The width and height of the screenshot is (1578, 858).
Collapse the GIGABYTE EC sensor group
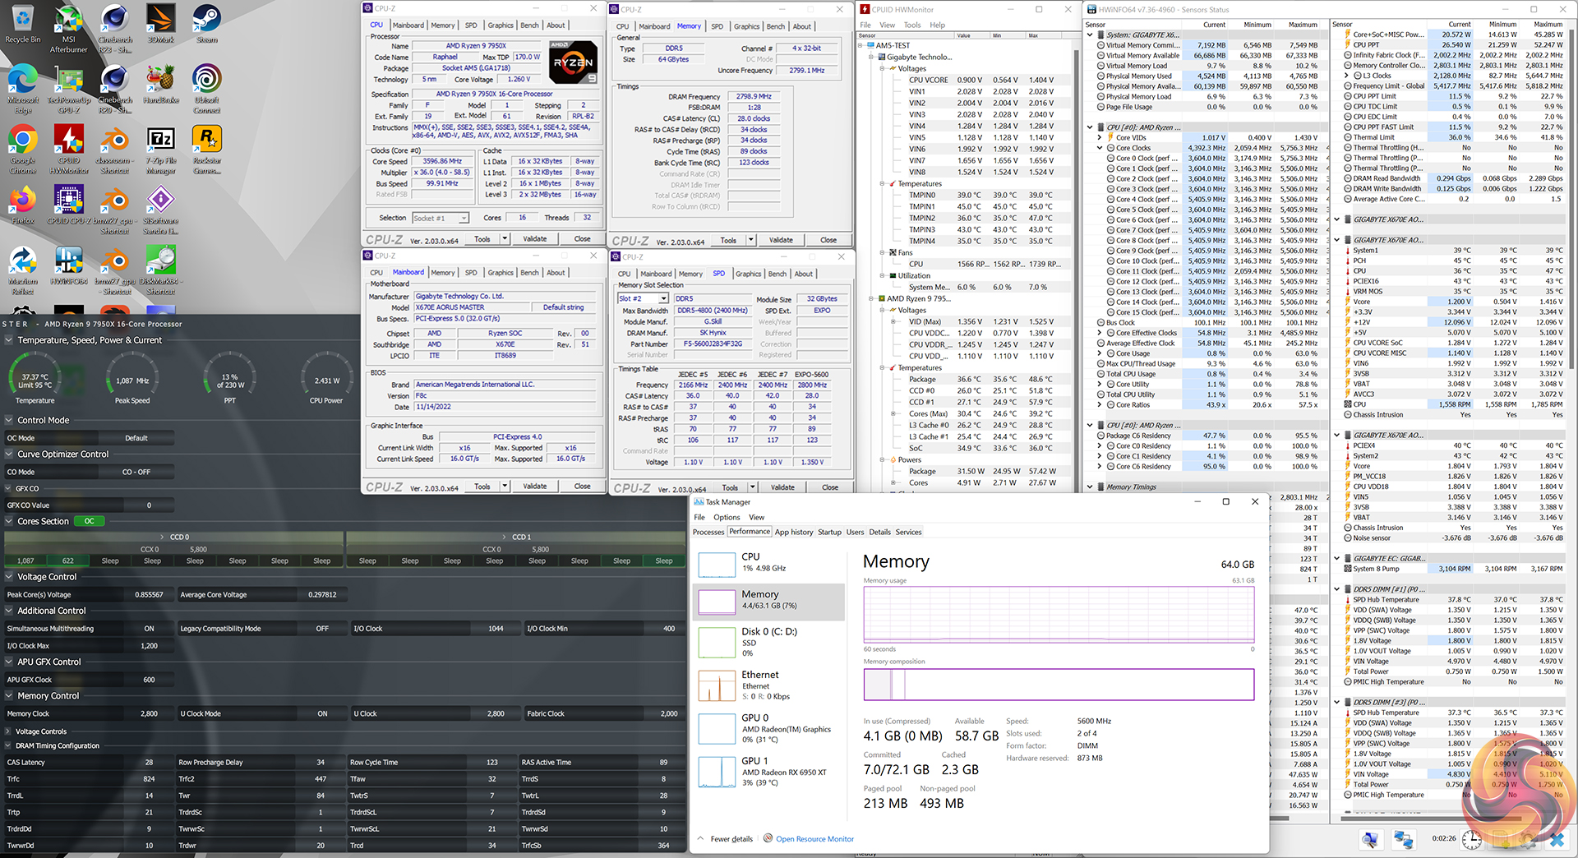(1336, 558)
